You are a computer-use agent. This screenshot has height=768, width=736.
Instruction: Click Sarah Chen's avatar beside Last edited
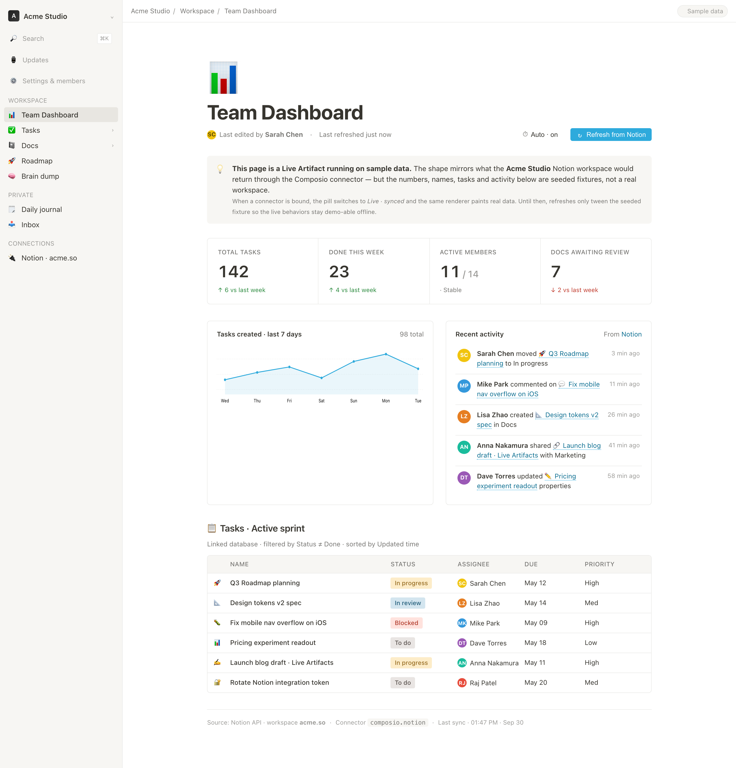tap(211, 134)
